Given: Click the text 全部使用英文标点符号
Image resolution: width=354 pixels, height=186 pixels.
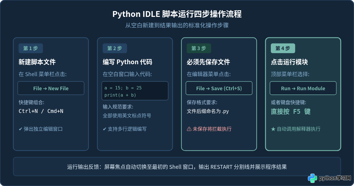Looking at the screenshot, I should [127, 116].
